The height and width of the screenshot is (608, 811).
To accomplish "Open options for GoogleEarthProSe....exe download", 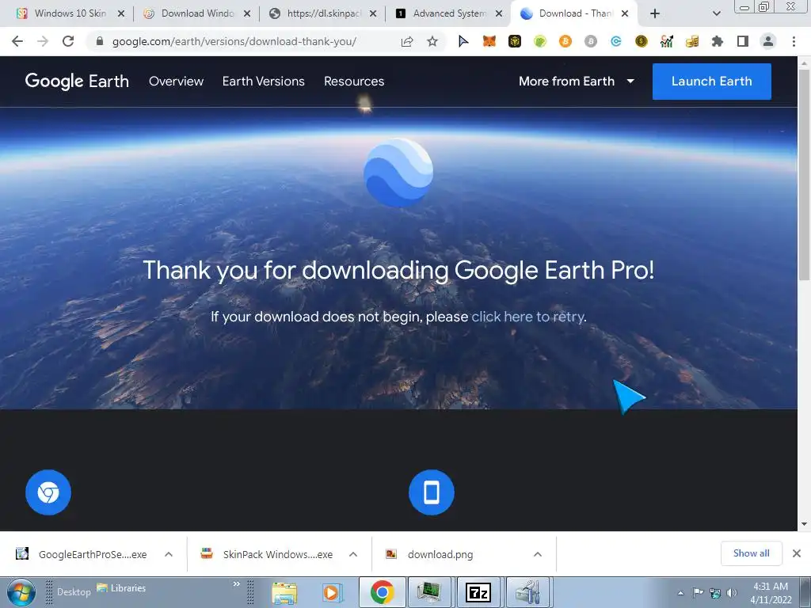I will 169,554.
